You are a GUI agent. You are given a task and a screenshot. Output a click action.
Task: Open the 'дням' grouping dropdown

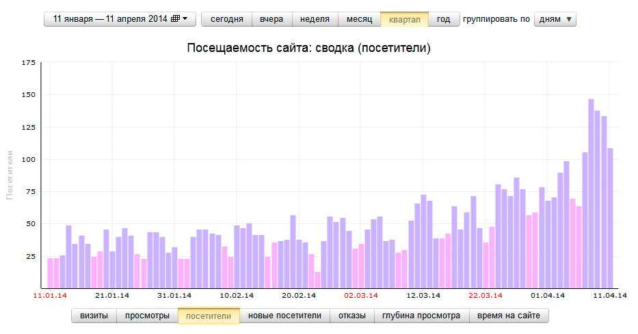pos(555,19)
